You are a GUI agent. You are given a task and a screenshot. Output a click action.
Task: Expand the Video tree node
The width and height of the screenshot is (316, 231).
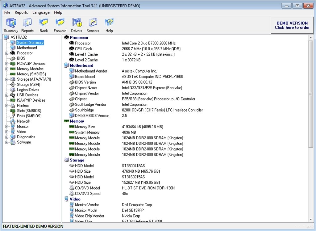7,132
